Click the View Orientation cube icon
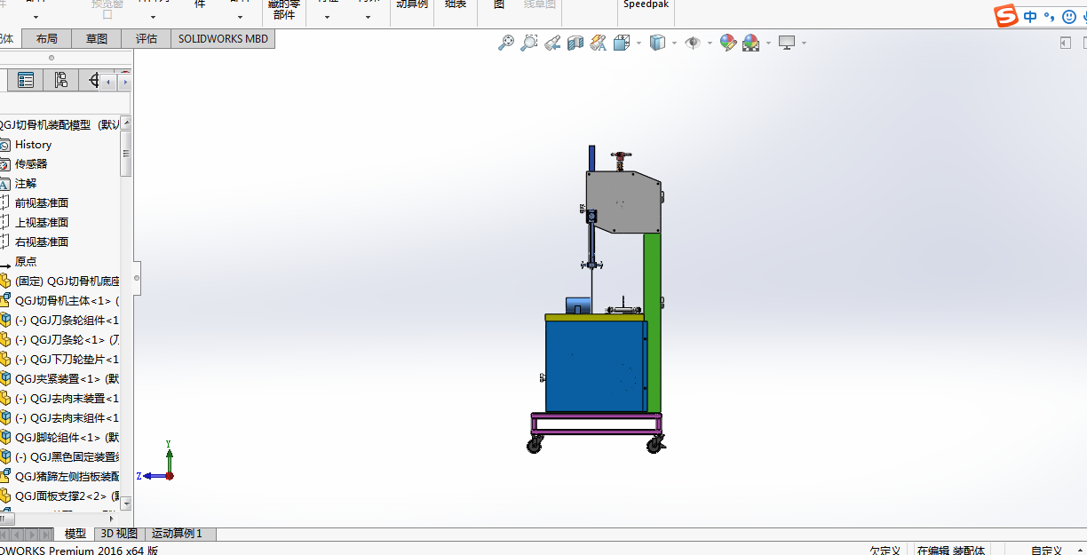 622,42
